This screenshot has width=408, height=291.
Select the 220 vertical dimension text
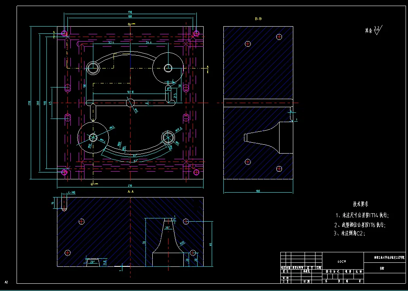tap(29, 103)
